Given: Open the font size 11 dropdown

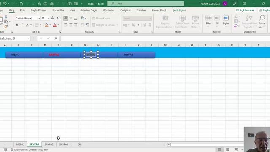Looking at the screenshot, I should (49, 18).
